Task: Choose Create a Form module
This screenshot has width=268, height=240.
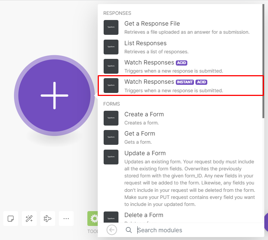Action: click(x=181, y=118)
